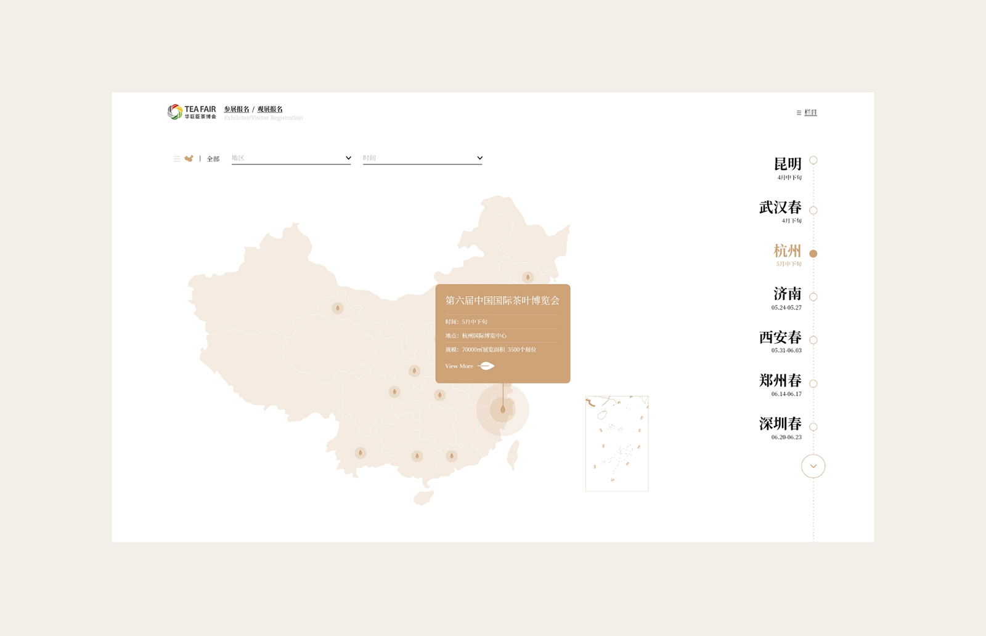986x636 pixels.
Task: Switch to list view icon
Action: pos(177,159)
